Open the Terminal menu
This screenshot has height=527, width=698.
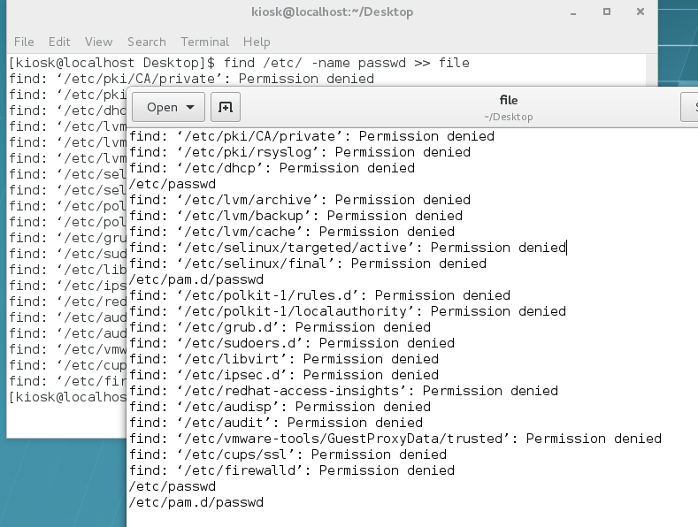click(x=204, y=42)
